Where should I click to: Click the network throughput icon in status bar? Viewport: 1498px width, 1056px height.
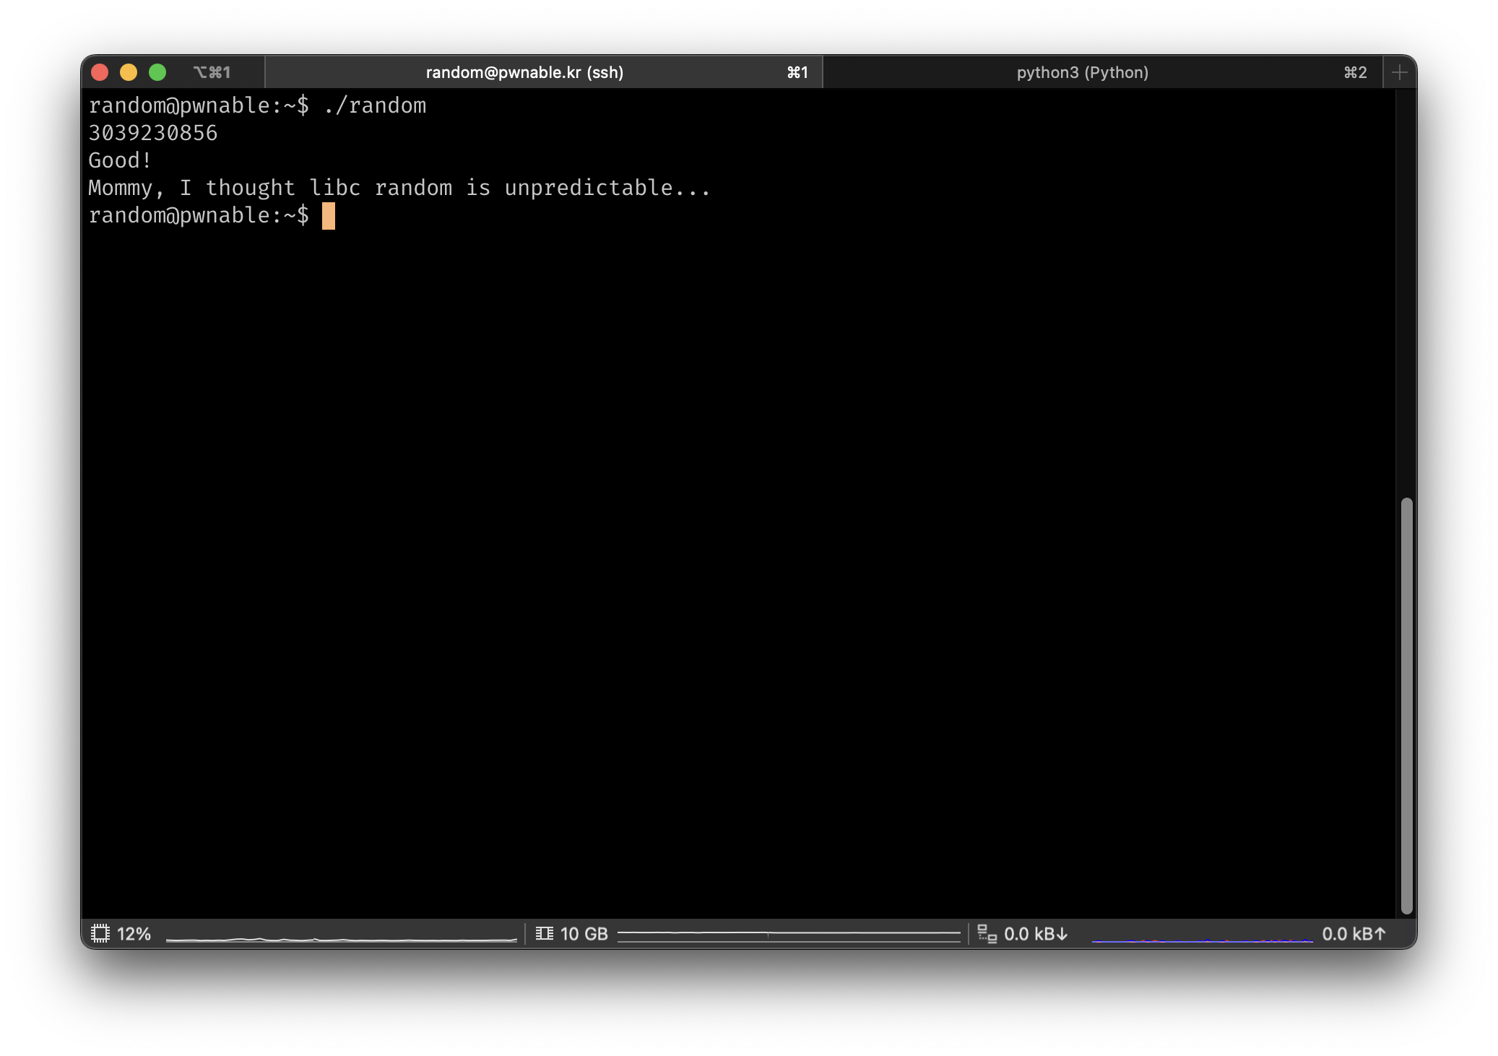coord(987,933)
